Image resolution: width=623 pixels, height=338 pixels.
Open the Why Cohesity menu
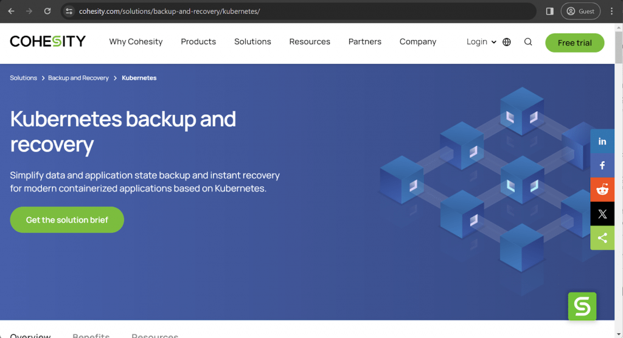pos(136,42)
